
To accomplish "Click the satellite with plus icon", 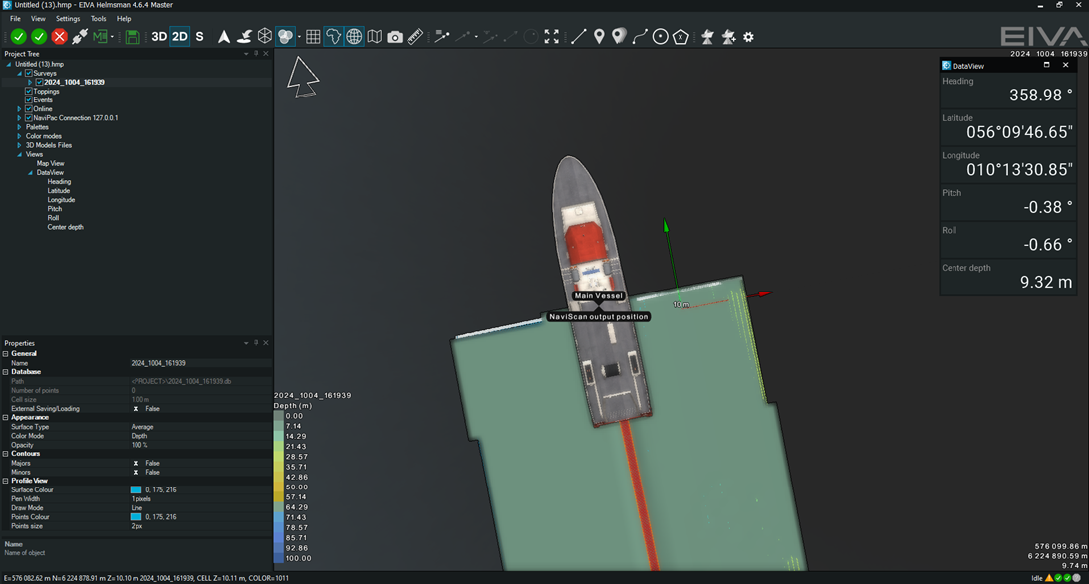I will [x=728, y=36].
